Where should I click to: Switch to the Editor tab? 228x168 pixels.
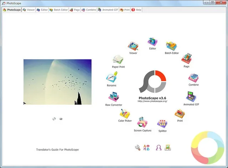(x=42, y=10)
